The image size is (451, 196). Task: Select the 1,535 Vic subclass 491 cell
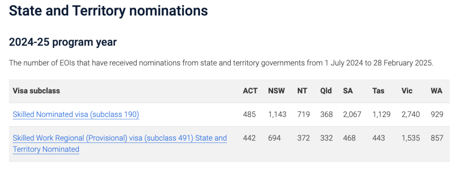click(410, 138)
